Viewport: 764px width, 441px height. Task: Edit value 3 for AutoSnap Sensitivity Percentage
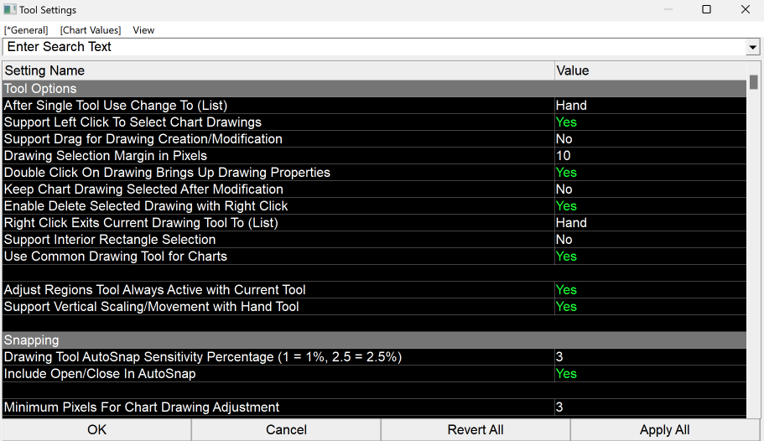(559, 357)
